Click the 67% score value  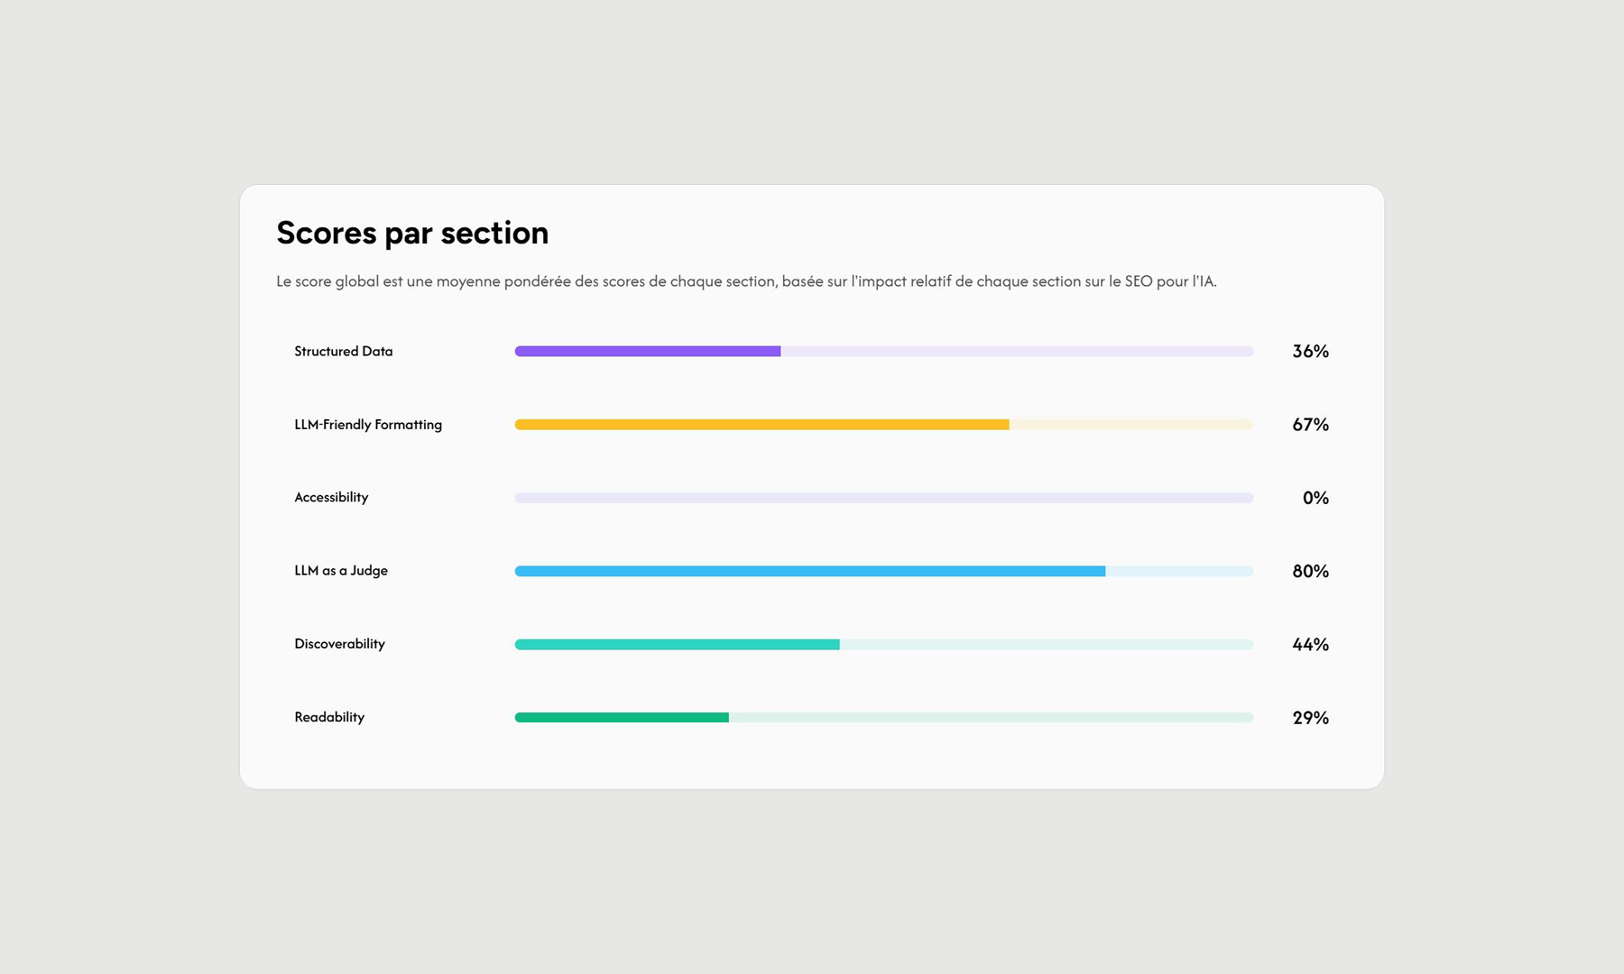tap(1310, 425)
